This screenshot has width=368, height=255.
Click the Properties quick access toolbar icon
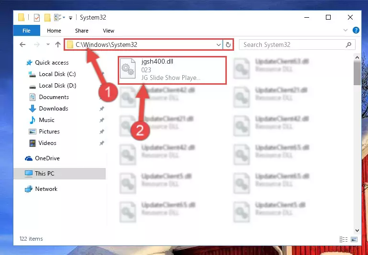coord(37,18)
